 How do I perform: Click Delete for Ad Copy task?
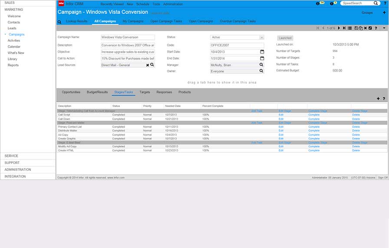click(x=356, y=135)
